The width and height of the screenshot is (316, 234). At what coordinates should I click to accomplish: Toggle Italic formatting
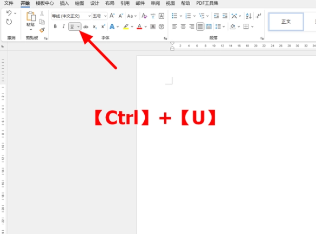pyautogui.click(x=64, y=26)
